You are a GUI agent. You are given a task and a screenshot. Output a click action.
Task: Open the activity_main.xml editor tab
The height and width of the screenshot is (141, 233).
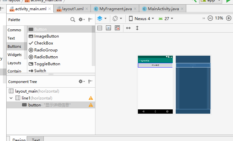point(31,9)
